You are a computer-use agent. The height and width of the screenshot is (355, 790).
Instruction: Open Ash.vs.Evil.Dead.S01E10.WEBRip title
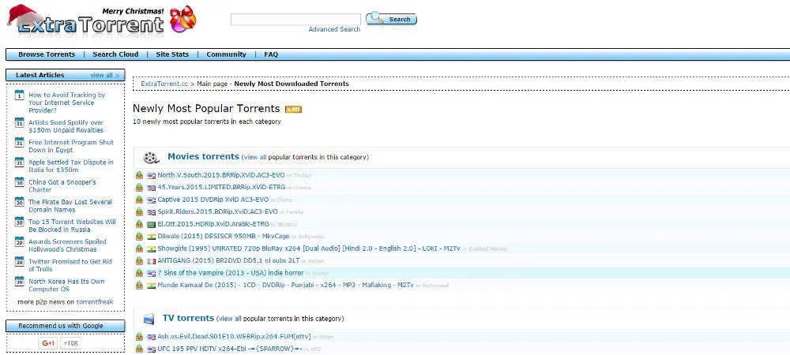click(234, 336)
